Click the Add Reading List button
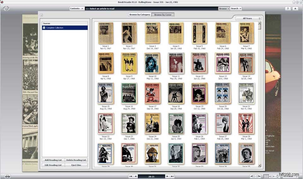The image size is (303, 179). 53,160
